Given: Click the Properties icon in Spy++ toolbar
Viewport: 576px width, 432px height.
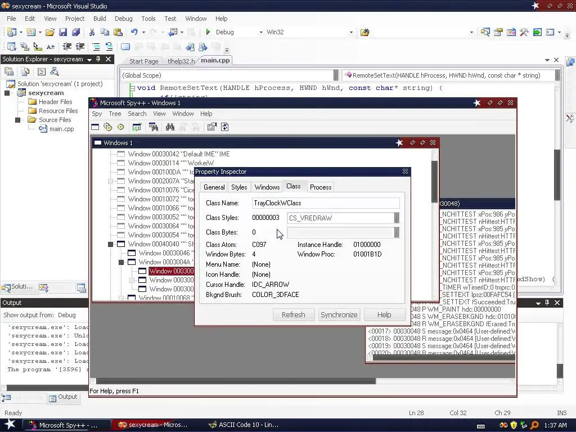Looking at the screenshot, I should tap(211, 127).
